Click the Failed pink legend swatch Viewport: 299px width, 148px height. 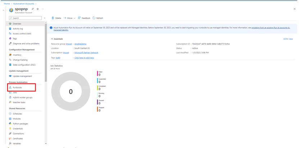(98, 73)
